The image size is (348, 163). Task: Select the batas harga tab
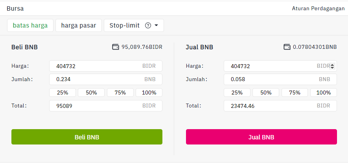pos(30,26)
